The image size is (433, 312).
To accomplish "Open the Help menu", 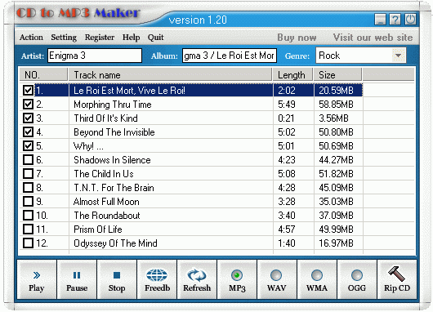I will point(132,38).
